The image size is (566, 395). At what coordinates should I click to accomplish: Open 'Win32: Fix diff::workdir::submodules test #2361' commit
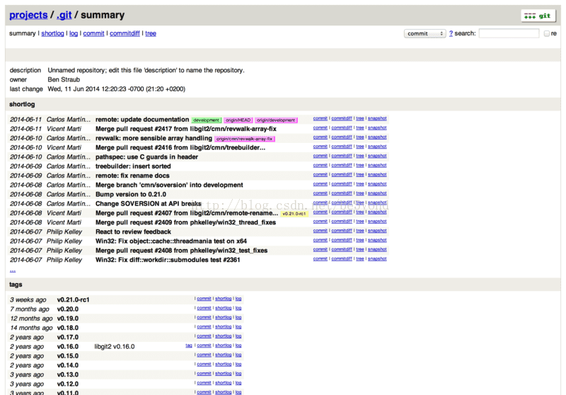[168, 260]
